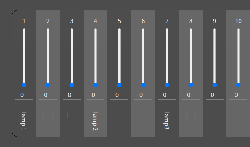Screen dimensions: 250x147
Task: Click the "lamp 1" channel label
Action: [x=24, y=121]
